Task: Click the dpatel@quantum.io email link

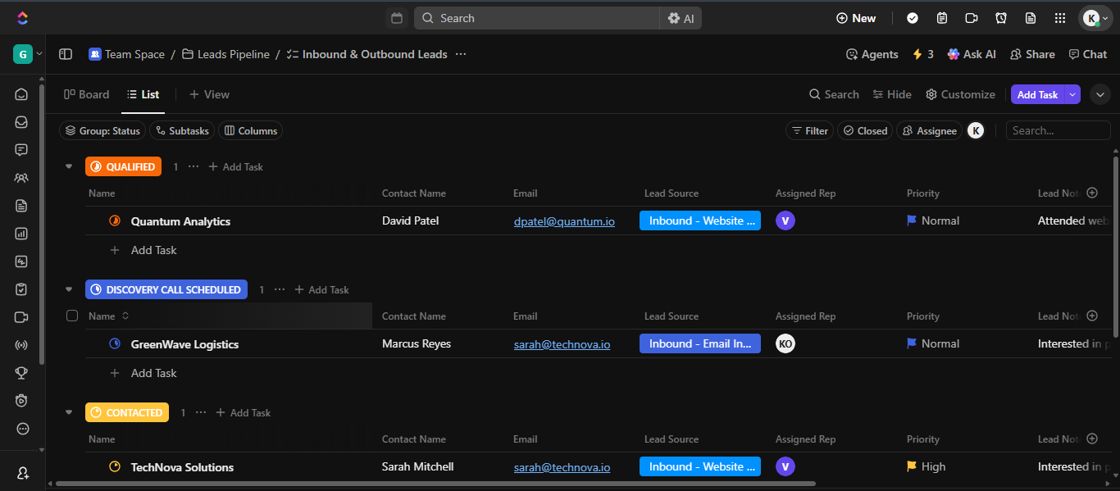Action: click(564, 221)
